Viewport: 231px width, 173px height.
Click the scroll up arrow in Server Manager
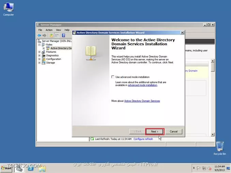tap(213, 61)
